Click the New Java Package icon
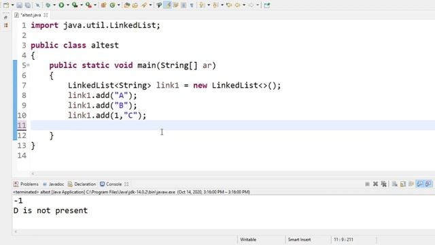This screenshot has height=245, width=435. coord(103,5)
